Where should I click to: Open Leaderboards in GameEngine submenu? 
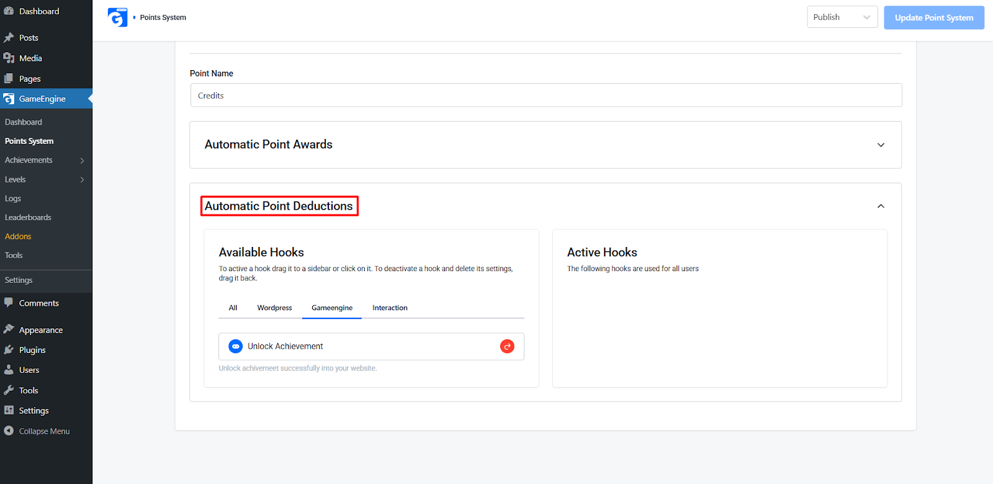pos(28,217)
